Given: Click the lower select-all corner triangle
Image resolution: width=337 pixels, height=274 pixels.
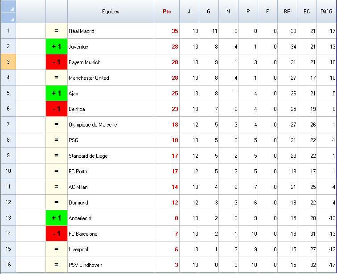Looking at the screenshot, I should 12,19.
